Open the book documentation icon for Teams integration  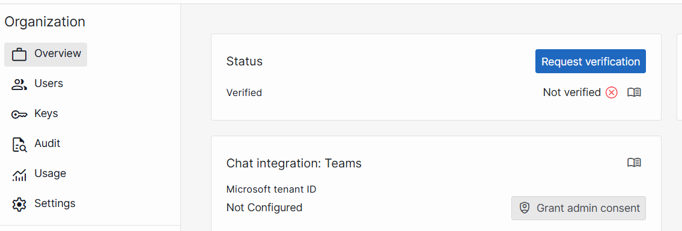(634, 163)
